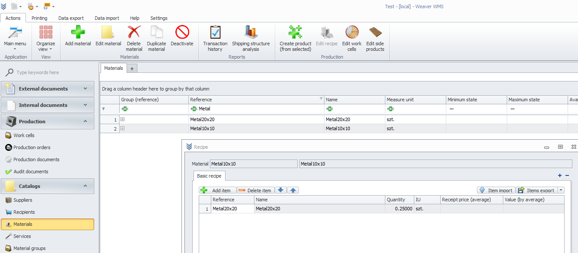Click the Name column filter field
578x253 pixels.
click(355, 109)
